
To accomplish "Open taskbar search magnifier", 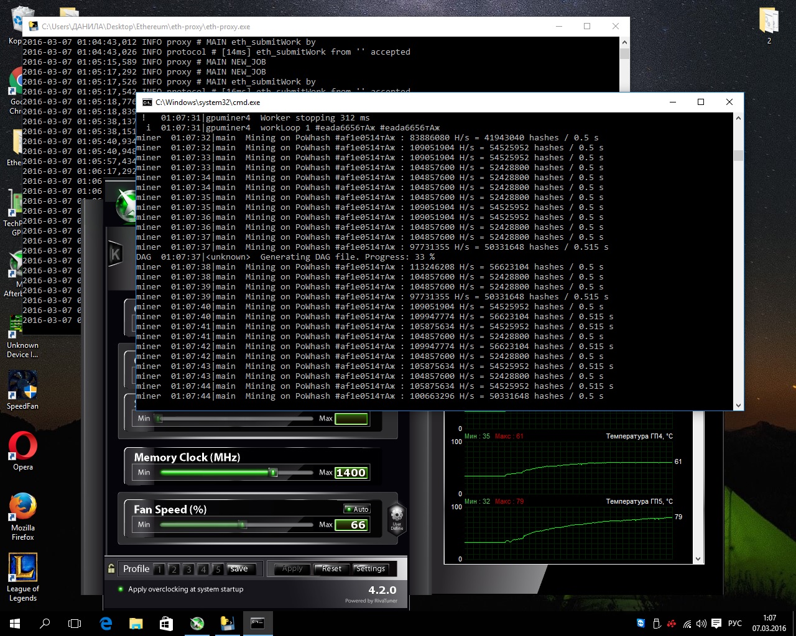I will 45,623.
